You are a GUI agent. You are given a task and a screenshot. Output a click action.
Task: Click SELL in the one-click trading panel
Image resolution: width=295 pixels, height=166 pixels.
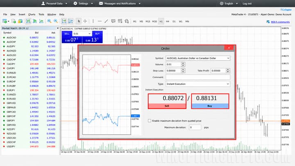click(x=67, y=34)
